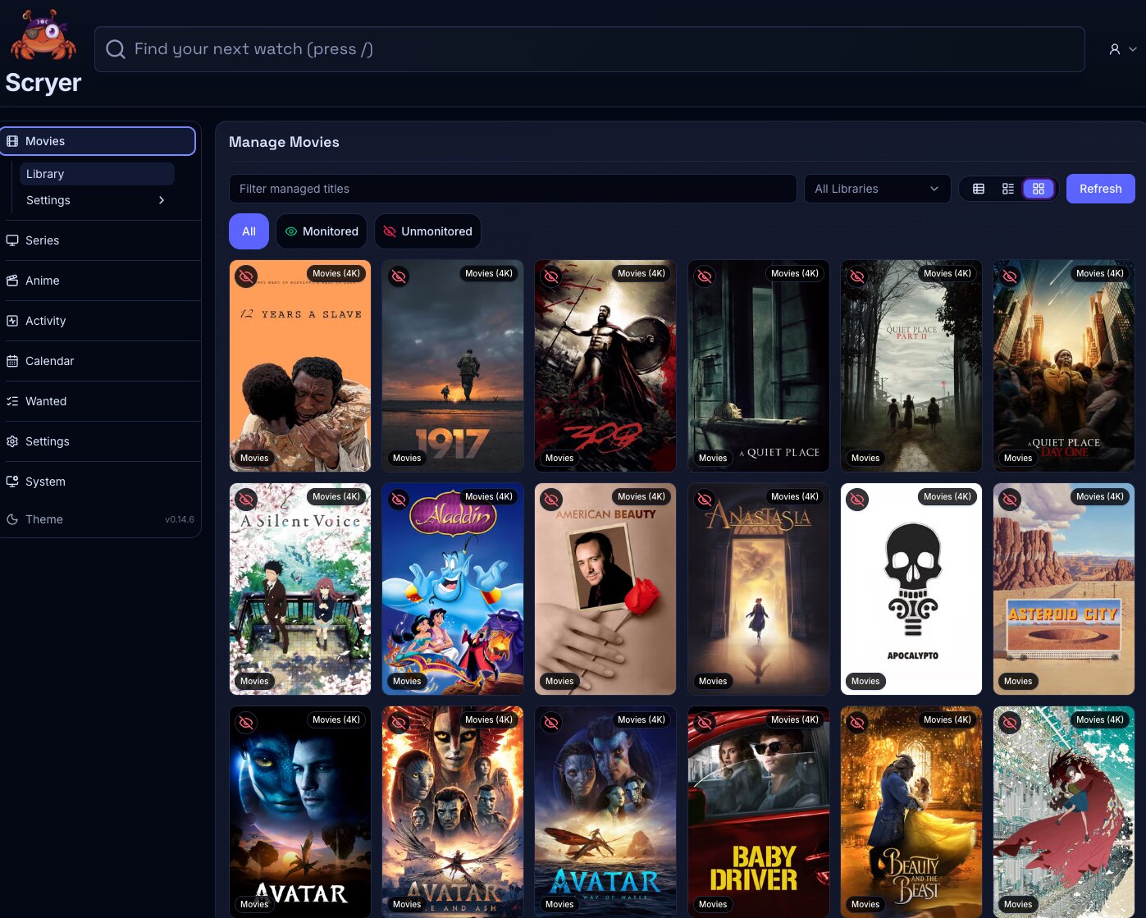Click the Manage Movies heading
1146x918 pixels.
(284, 142)
